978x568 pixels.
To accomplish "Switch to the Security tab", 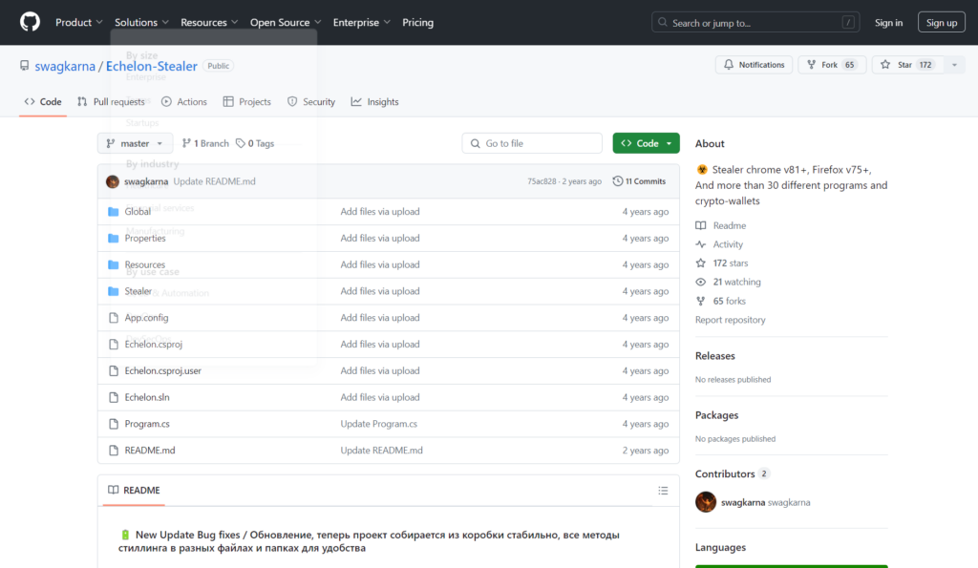I will coord(311,102).
